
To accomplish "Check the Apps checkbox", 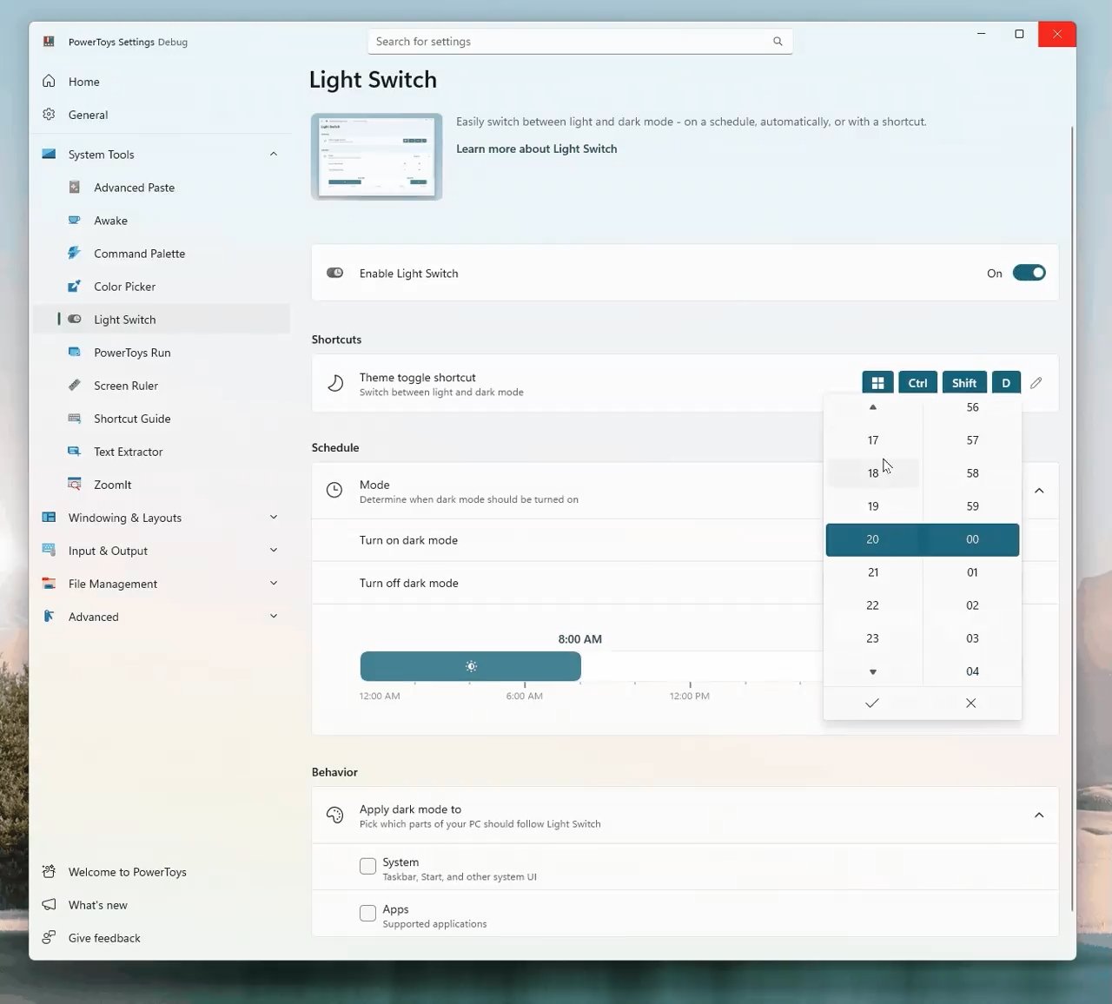I will coord(367,913).
